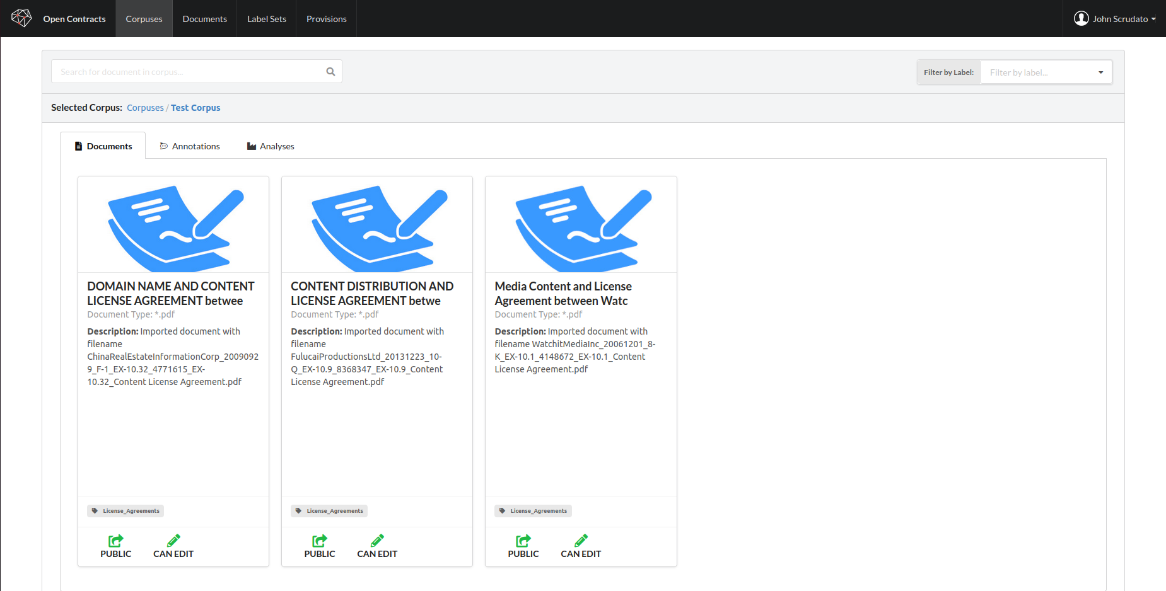Click CAN EDIT pencil icon on Media Content card
This screenshot has width=1166, height=591.
[x=581, y=541]
